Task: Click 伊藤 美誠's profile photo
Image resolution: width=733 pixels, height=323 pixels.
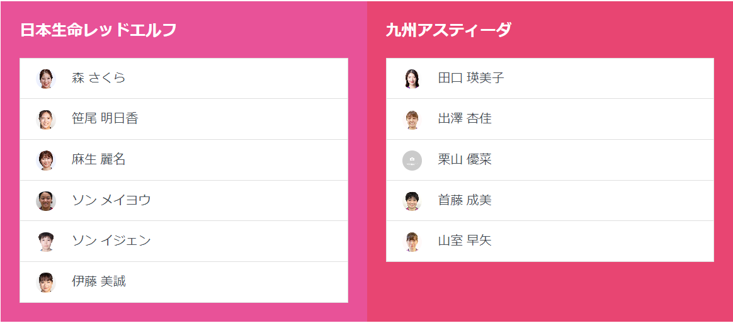Action: tap(46, 282)
